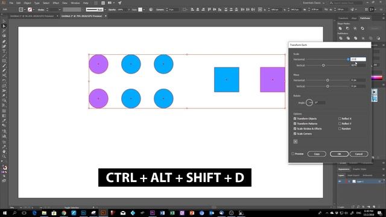Toggle the Transform Objects checkbox
This screenshot has width=386, height=217.
click(x=295, y=119)
